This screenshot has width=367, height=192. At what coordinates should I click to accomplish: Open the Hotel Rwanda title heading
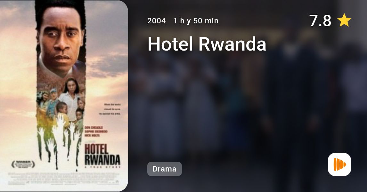point(207,44)
